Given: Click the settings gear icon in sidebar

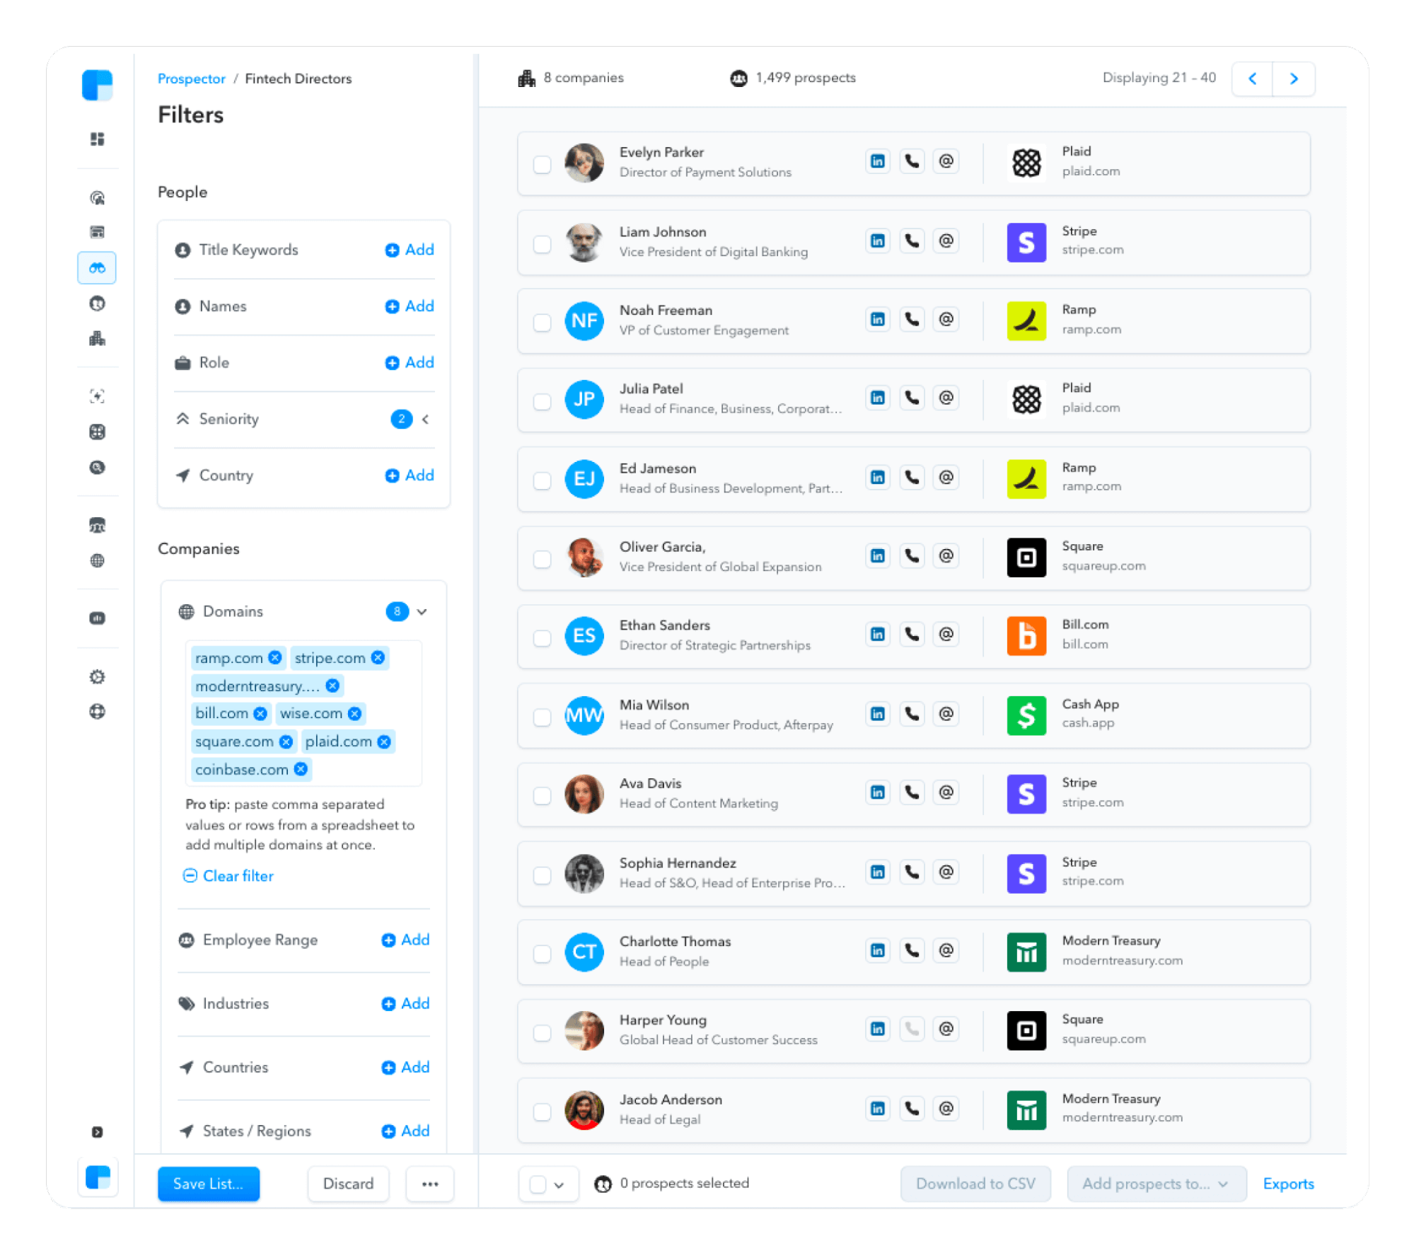Looking at the screenshot, I should (x=97, y=676).
